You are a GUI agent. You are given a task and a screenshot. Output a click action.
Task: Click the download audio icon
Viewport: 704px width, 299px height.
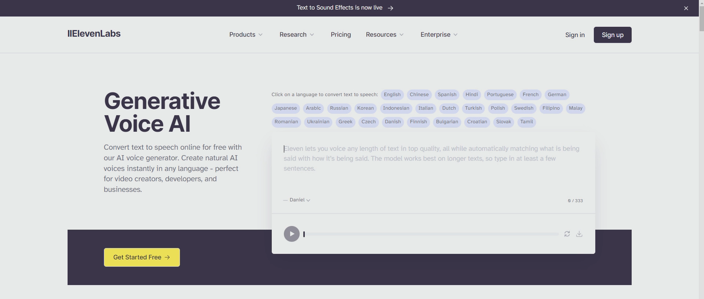(579, 234)
